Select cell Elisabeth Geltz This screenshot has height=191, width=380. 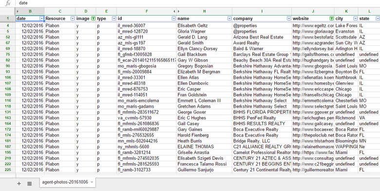pyautogui.click(x=204, y=25)
